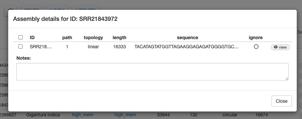The image size is (302, 119).
Task: Focus the Notes text area
Action: (x=152, y=72)
